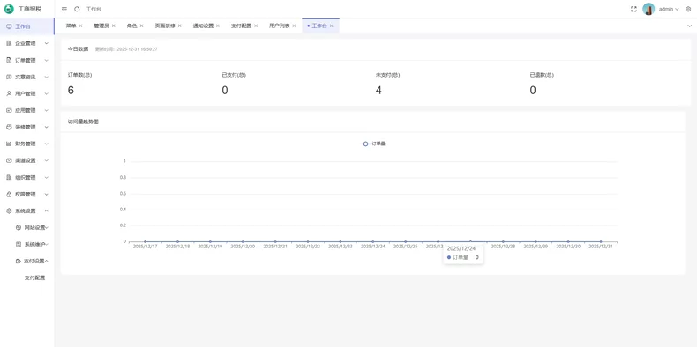Click the admin avatar picture
Image resolution: width=697 pixels, height=347 pixels.
click(x=648, y=9)
